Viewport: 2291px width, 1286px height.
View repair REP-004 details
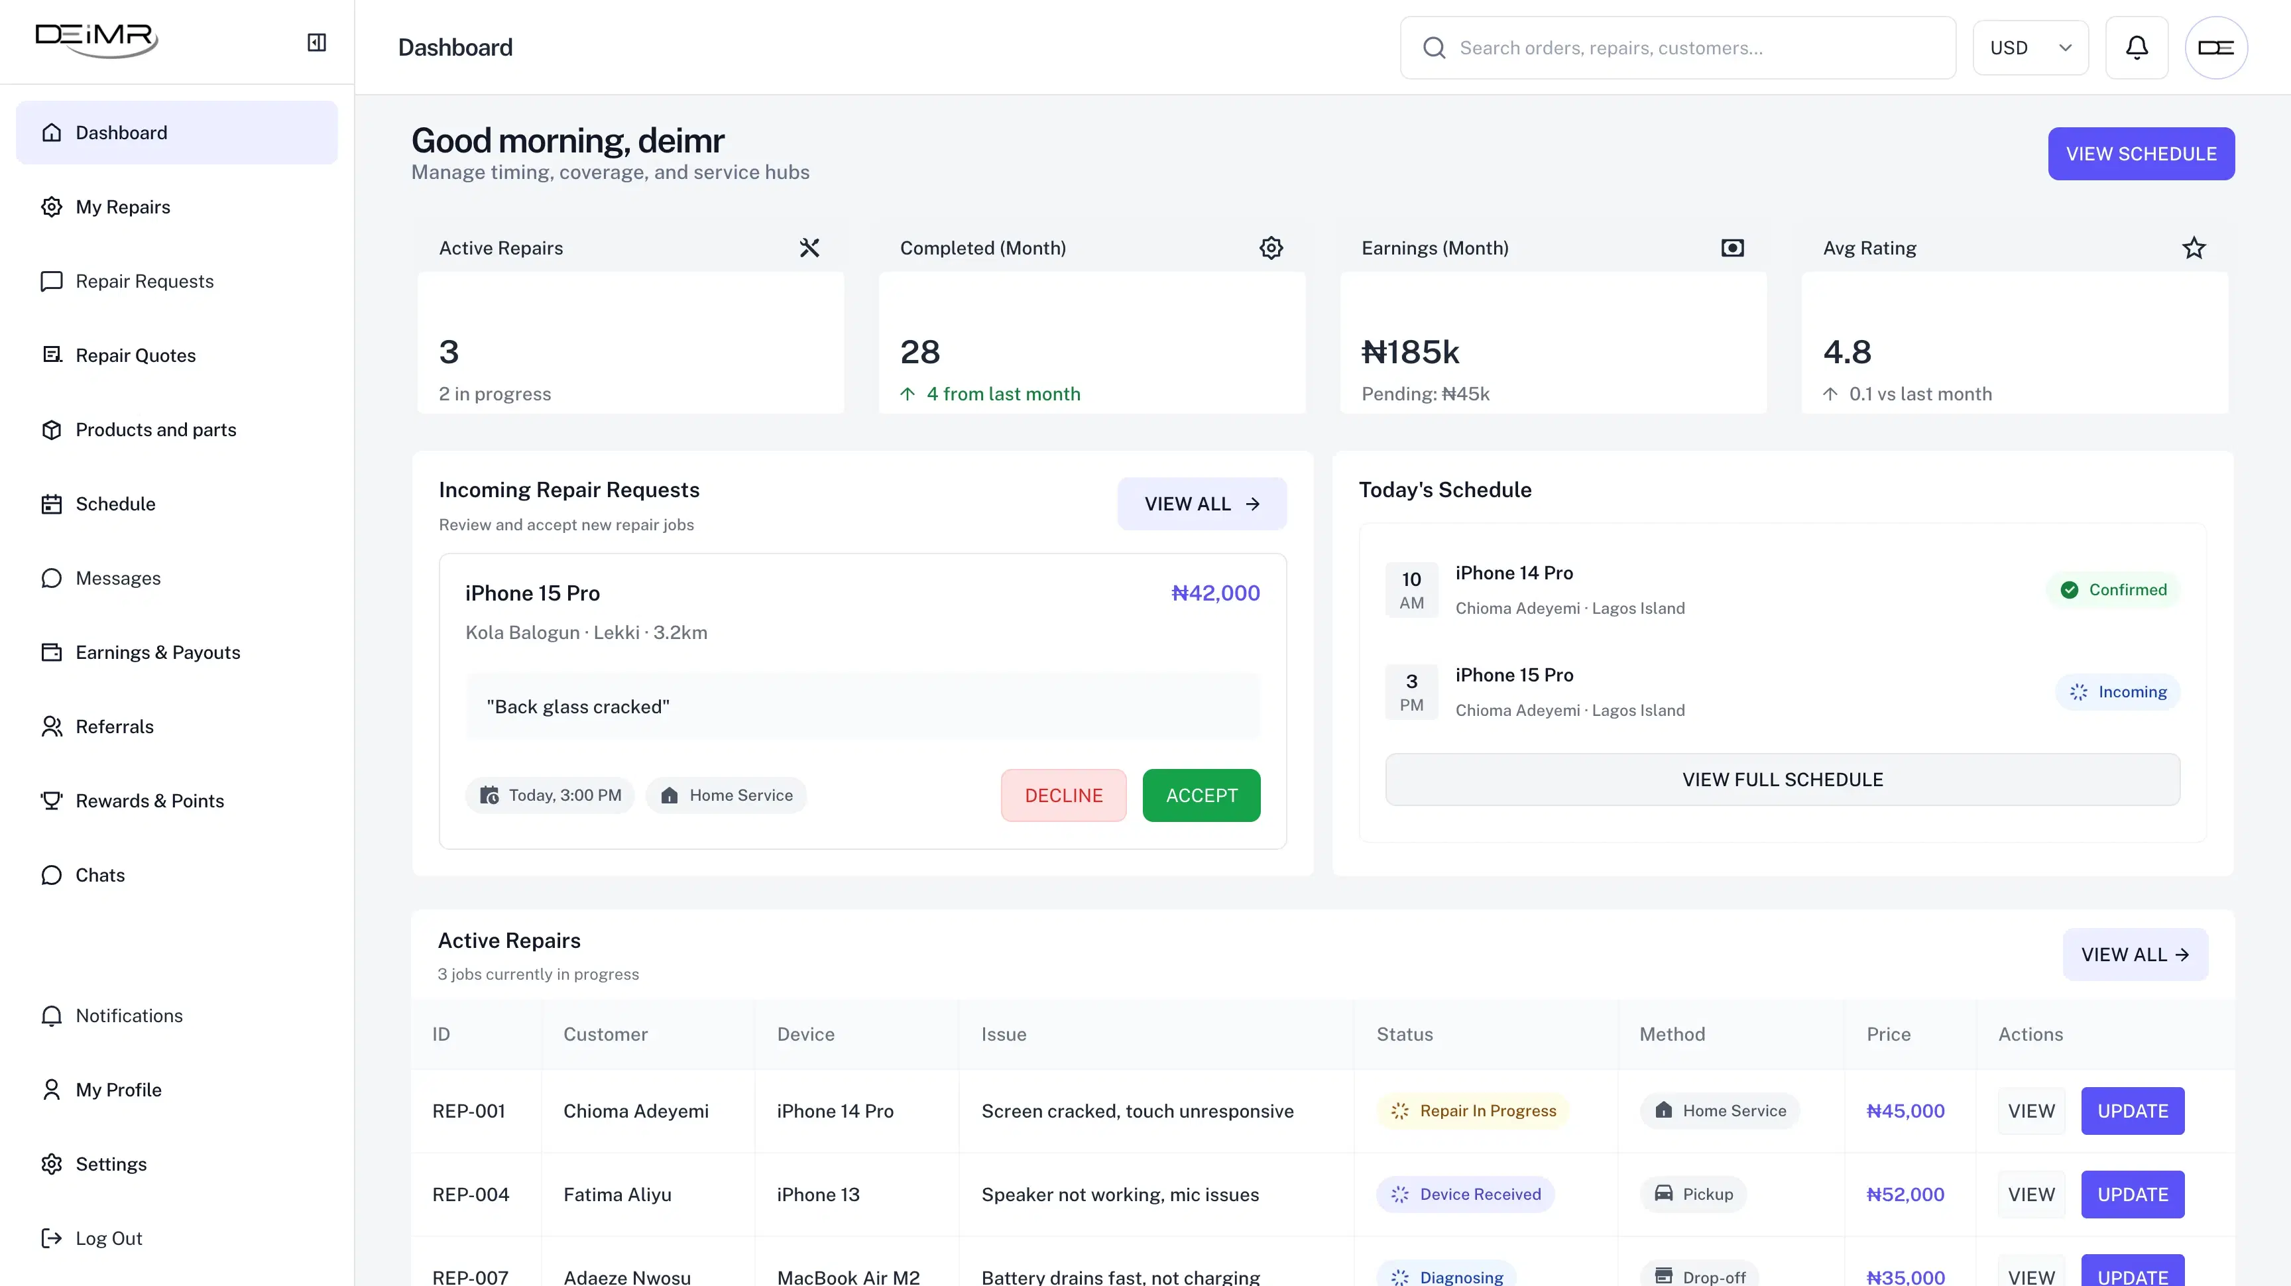2031,1195
